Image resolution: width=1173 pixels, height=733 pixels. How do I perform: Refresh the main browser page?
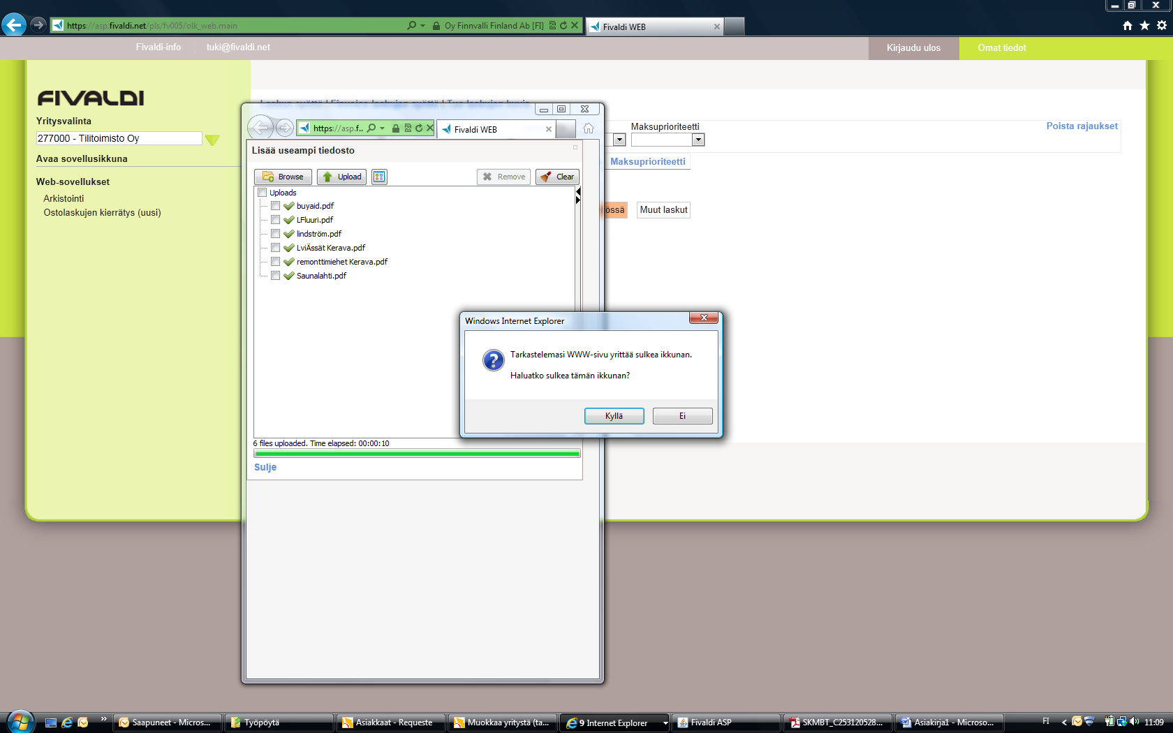tap(563, 26)
